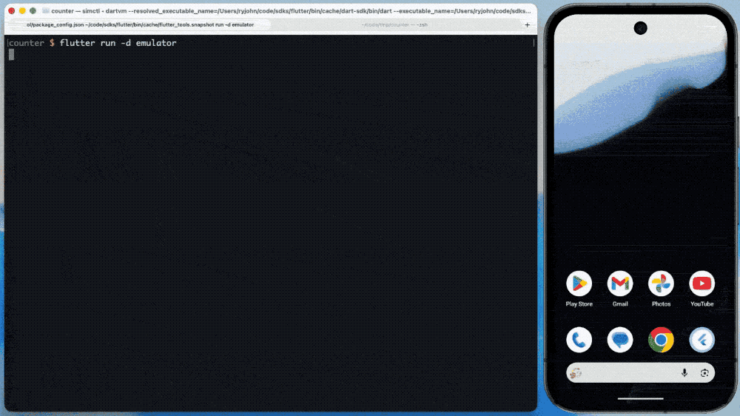Open the Messages app icon

619,340
